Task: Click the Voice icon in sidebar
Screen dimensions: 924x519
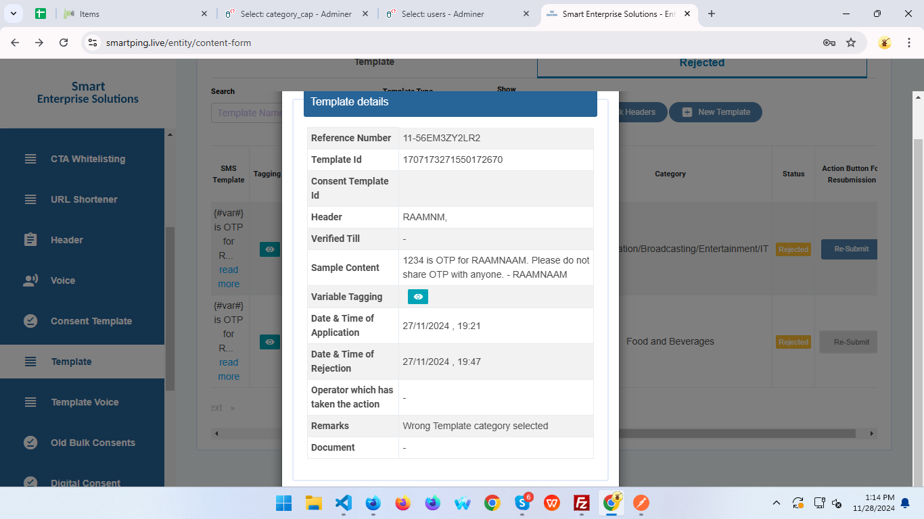Action: coord(30,280)
